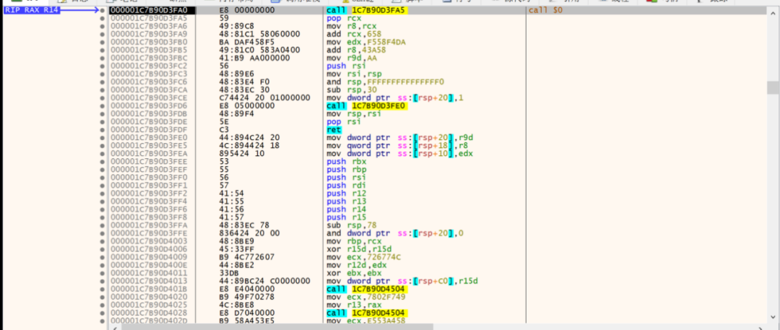The image size is (780, 330).
Task: Click the RIP RAX R14 register label
Action: tap(31, 10)
